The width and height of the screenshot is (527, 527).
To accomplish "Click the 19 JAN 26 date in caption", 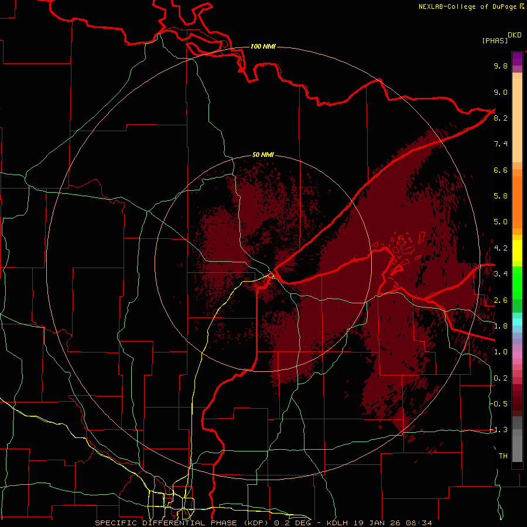I will tap(378, 523).
